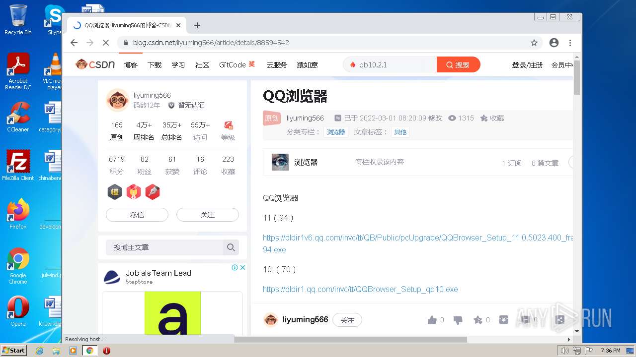Screen dimensions: 636x357
Task: Click the first hexagon achievement badge
Action: [115, 192]
